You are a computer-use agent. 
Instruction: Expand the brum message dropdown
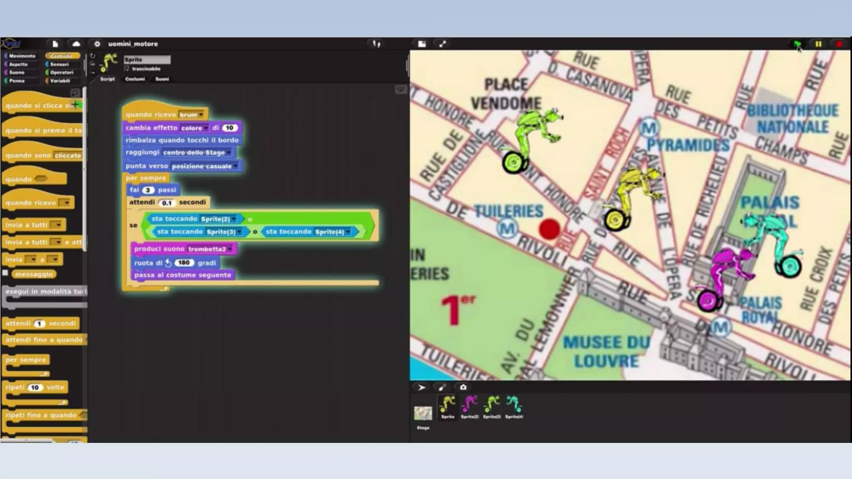[x=201, y=115]
